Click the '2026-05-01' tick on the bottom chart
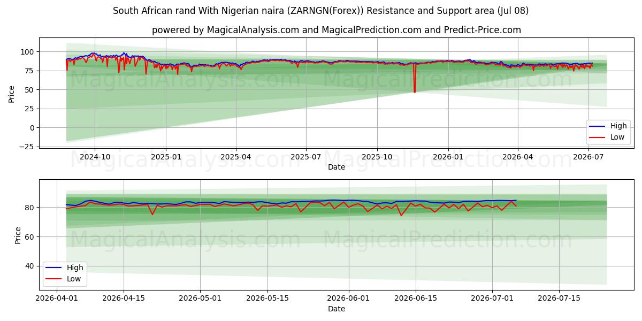This screenshot has height=321, width=642. [200, 298]
